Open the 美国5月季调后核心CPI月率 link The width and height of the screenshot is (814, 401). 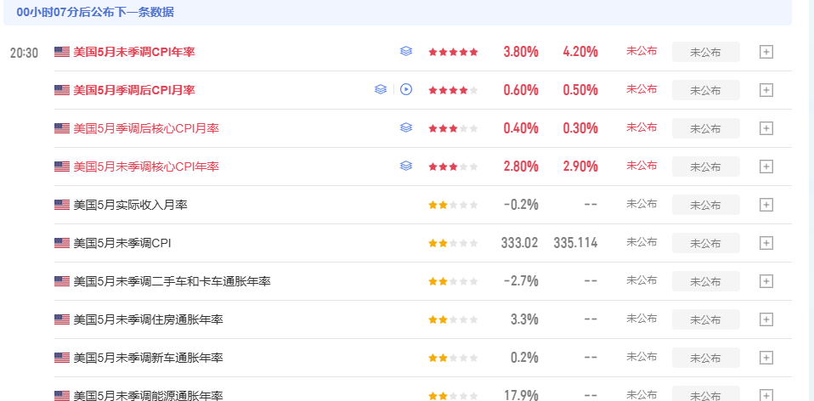[146, 128]
